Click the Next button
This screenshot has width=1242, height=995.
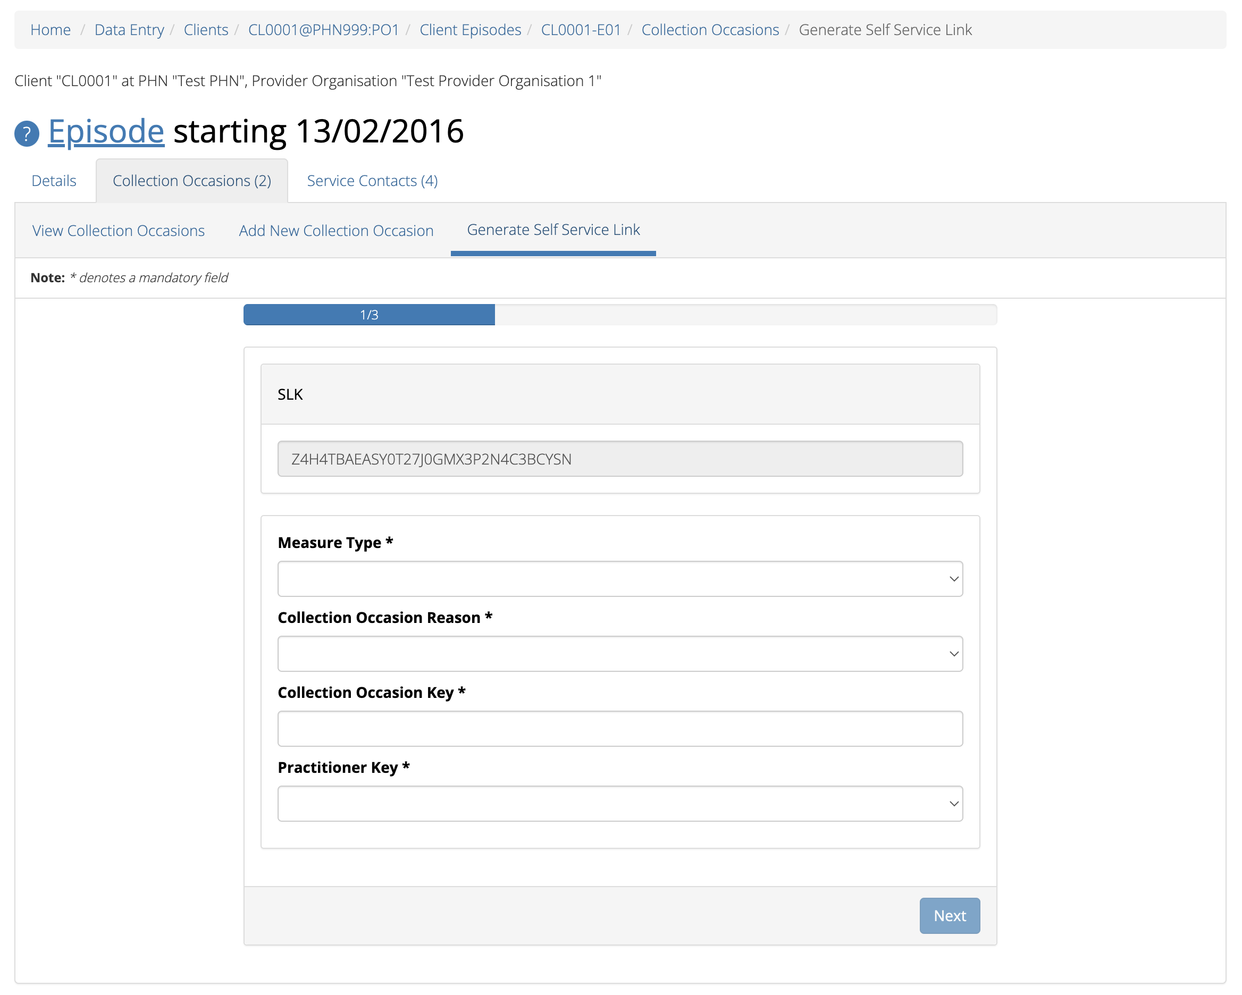(x=950, y=916)
